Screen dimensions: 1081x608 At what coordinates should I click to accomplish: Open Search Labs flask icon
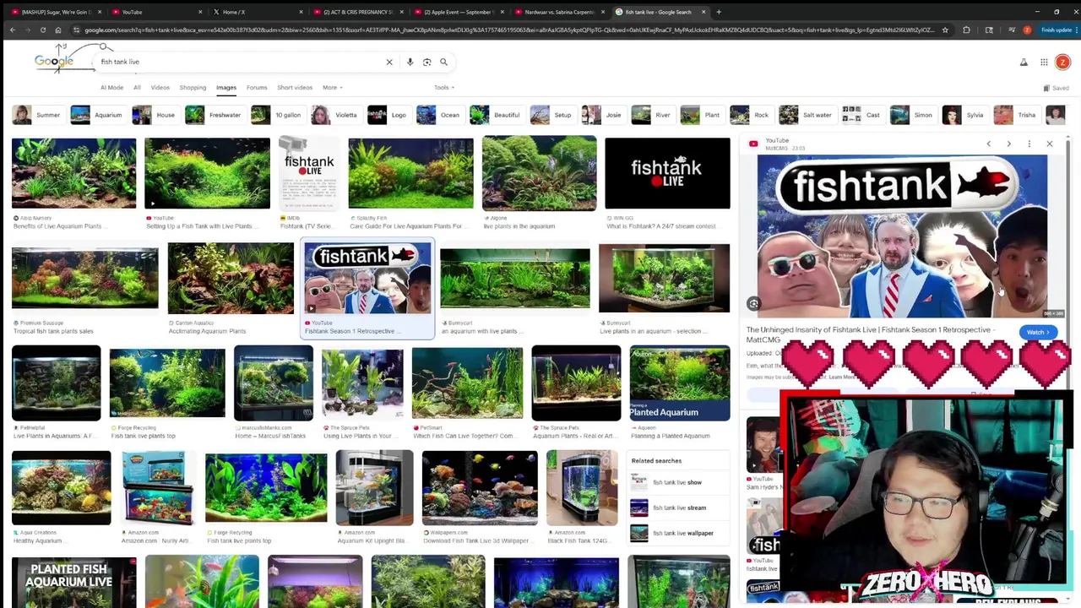(x=1024, y=62)
